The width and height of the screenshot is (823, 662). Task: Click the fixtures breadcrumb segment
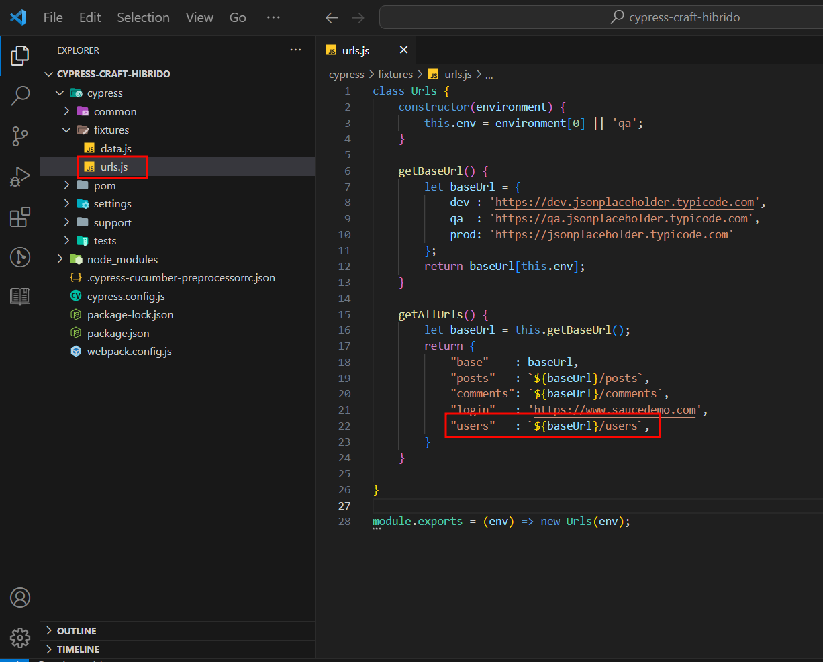tap(395, 75)
